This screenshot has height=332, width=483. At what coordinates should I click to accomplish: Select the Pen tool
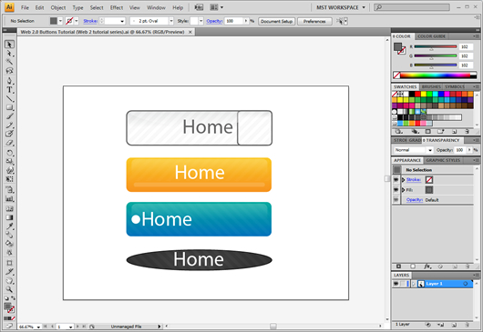pyautogui.click(x=9, y=81)
